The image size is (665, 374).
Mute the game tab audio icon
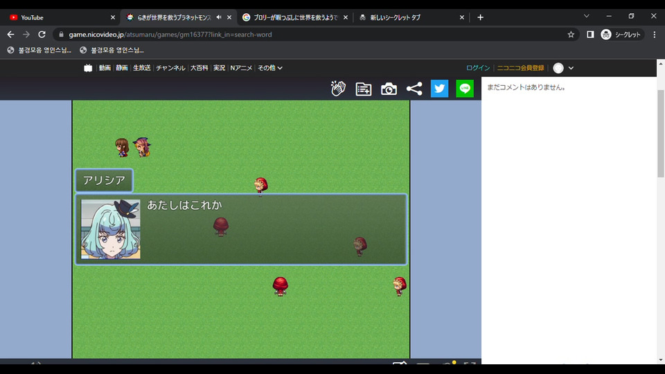pos(219,17)
